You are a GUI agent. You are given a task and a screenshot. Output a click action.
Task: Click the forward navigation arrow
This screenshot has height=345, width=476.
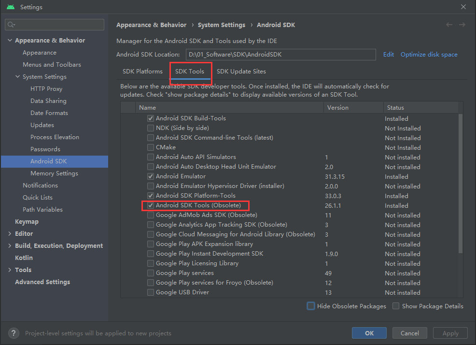tap(462, 25)
